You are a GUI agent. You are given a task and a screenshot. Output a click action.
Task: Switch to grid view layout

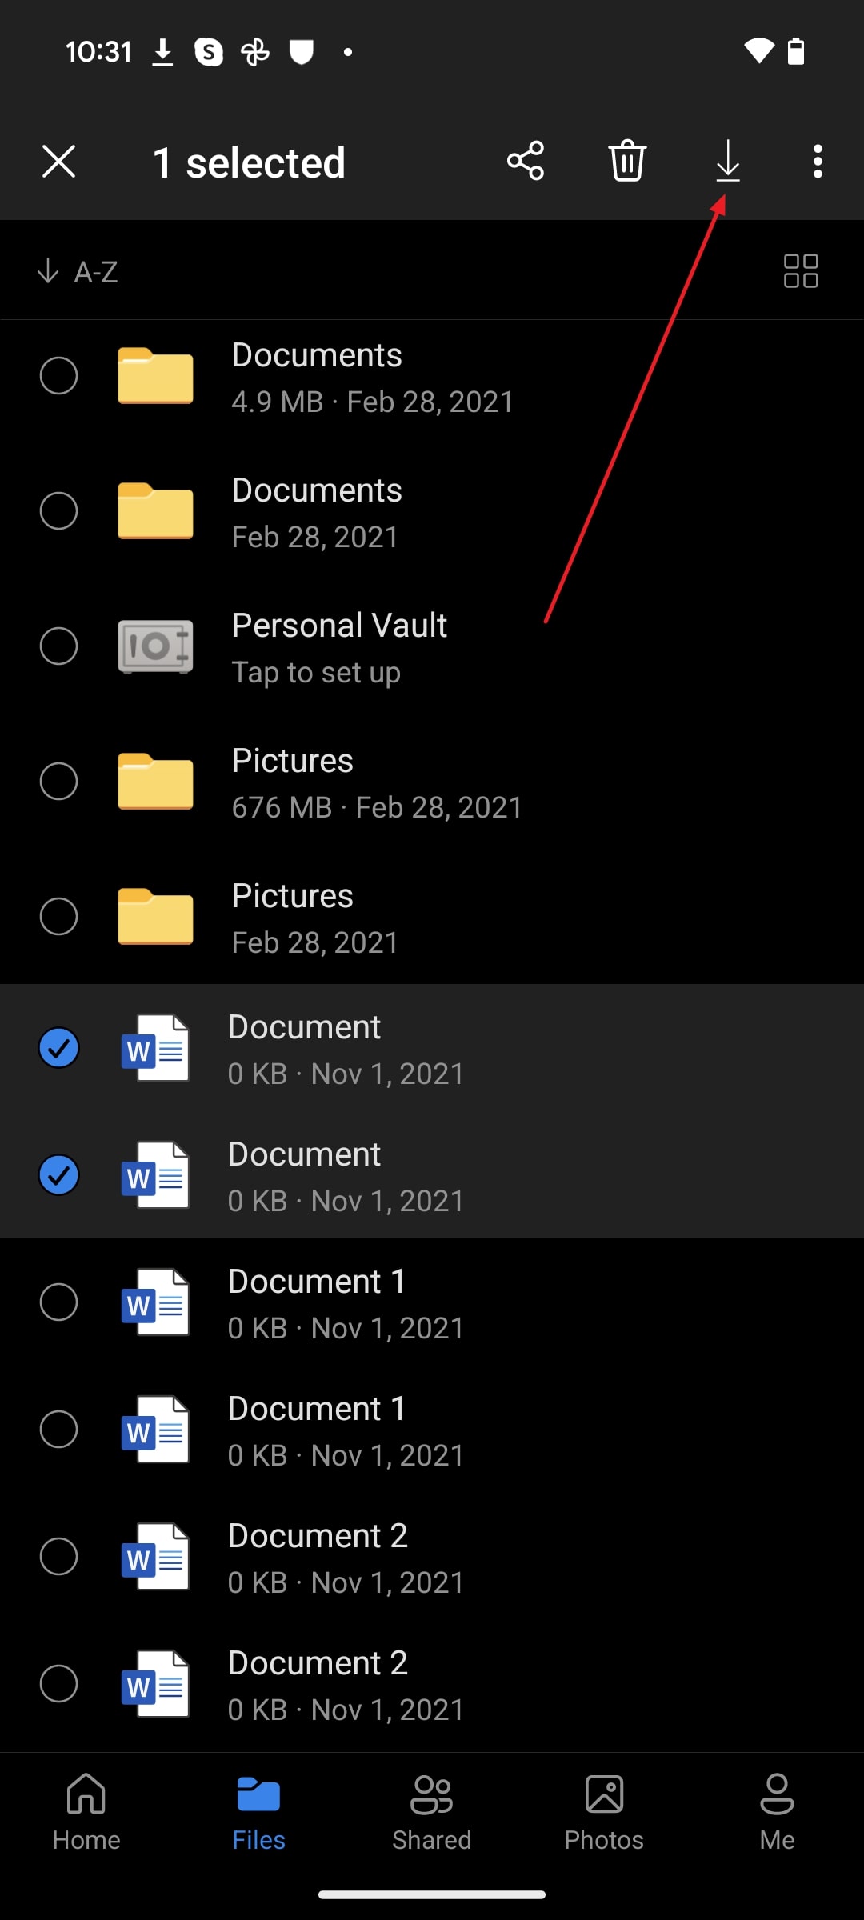[x=800, y=271]
